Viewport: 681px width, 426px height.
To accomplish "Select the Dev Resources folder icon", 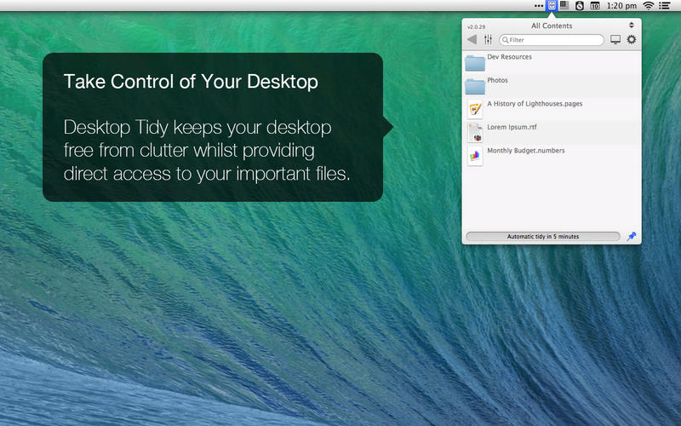I will tap(475, 63).
